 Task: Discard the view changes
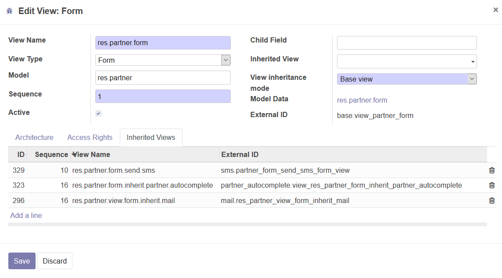point(55,261)
